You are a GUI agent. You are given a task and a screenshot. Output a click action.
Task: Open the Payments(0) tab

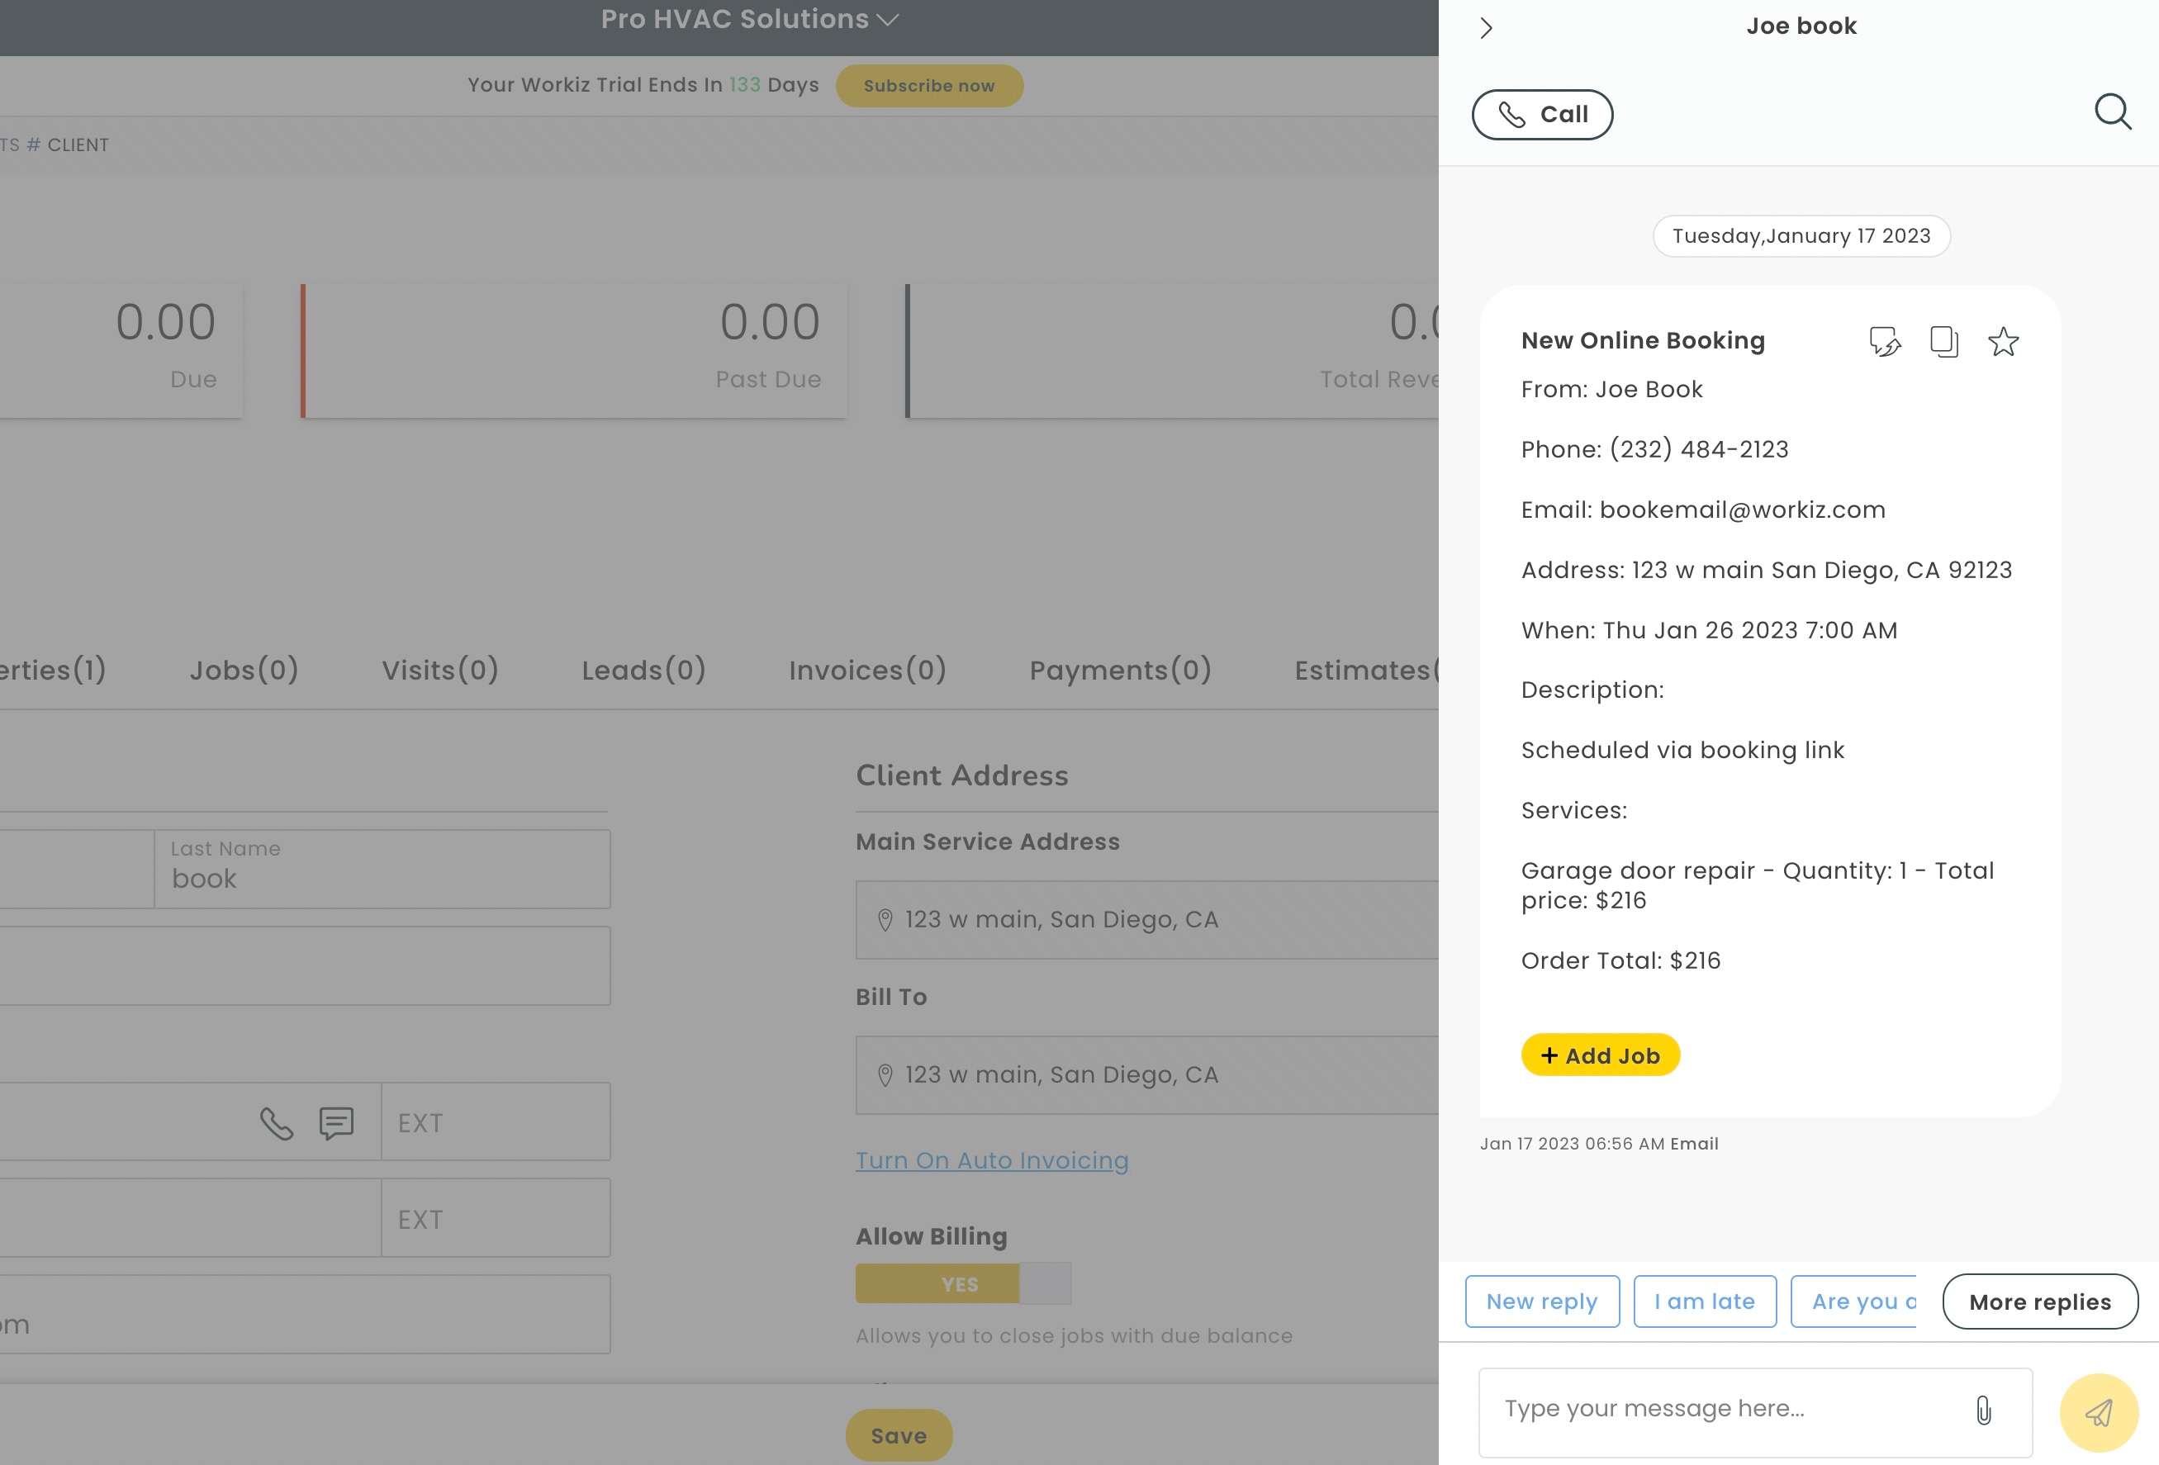(1120, 670)
